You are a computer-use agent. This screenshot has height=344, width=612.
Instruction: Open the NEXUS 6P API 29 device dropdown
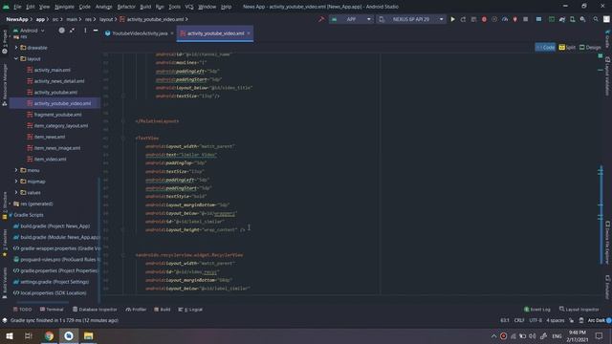coord(411,19)
